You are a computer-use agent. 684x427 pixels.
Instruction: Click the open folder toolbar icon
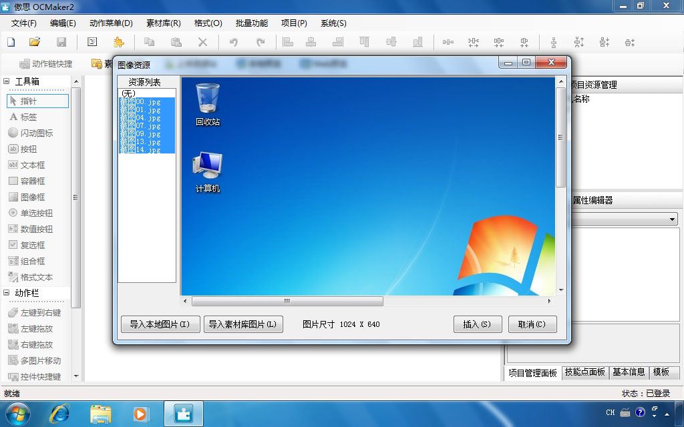tap(35, 42)
